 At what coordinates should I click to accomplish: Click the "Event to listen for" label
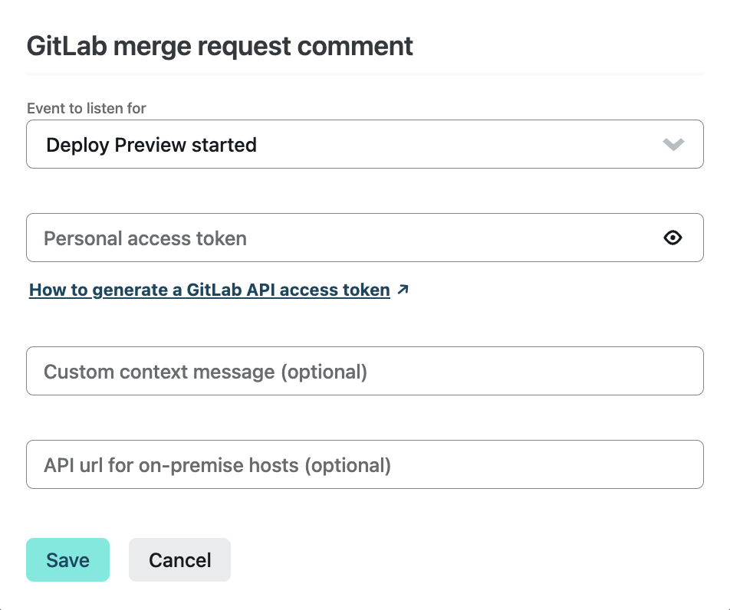point(87,108)
